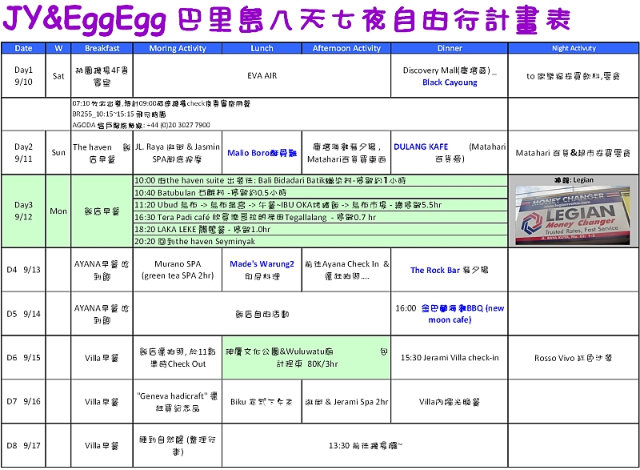Screen dimensions: 640x470
Task: Click the blue Black Cayoung link
Action: click(x=450, y=82)
